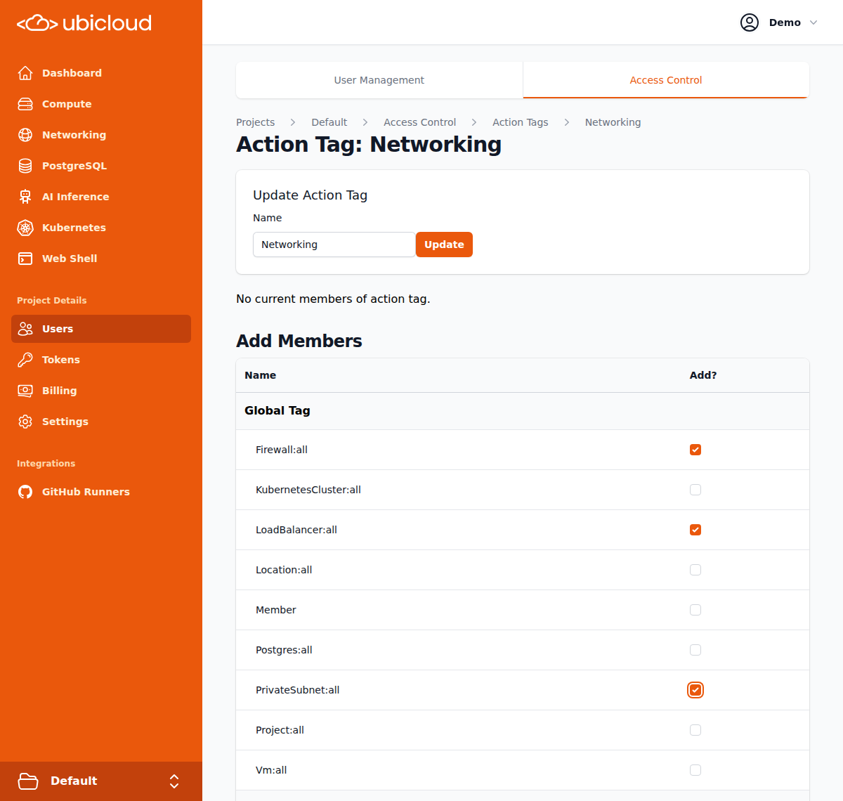Check the KubernetesCluster:all checkbox
The image size is (843, 801).
(695, 490)
